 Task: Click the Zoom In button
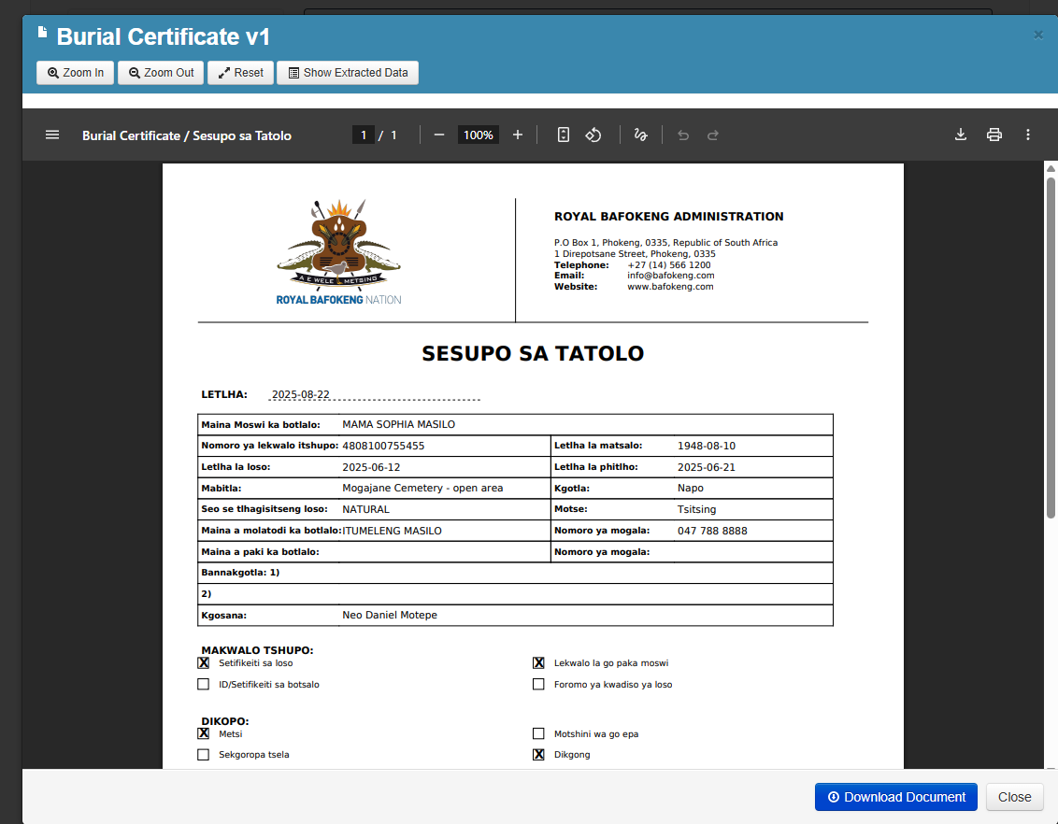pos(76,73)
